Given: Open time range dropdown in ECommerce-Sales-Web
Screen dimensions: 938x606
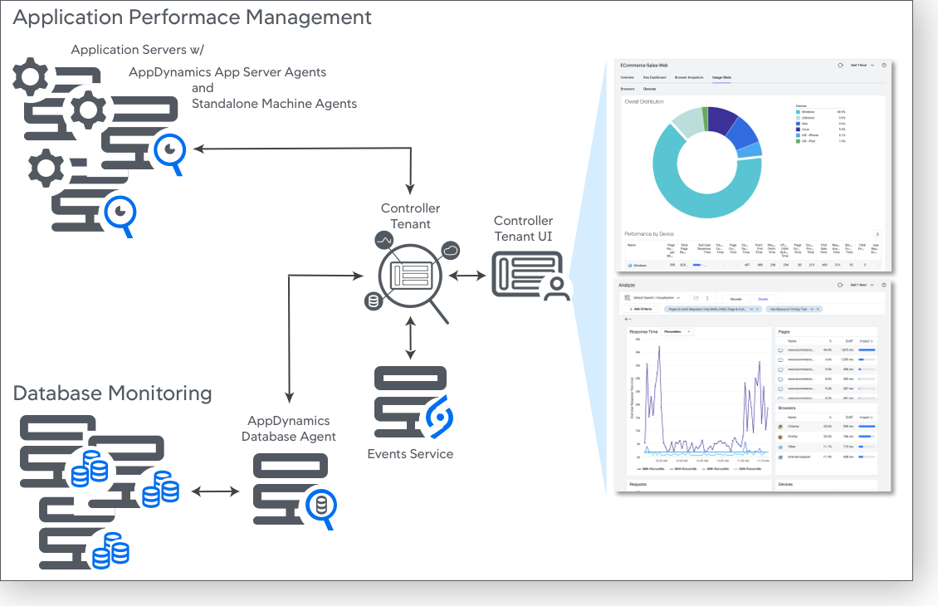Looking at the screenshot, I should [862, 66].
